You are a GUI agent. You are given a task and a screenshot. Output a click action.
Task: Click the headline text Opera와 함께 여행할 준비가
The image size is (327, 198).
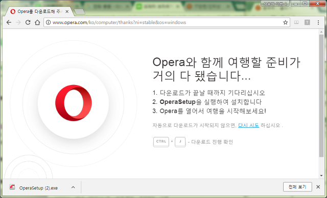(226, 62)
